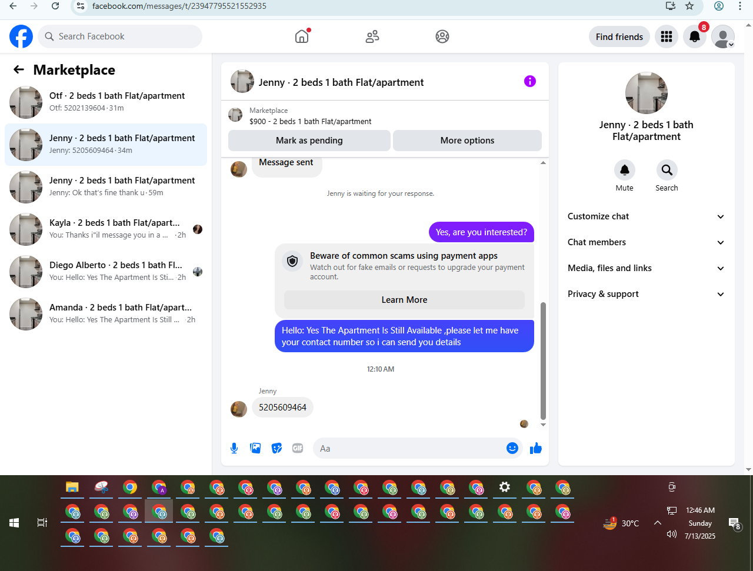Show hidden system tray icons chevron
Image resolution: width=753 pixels, height=571 pixels.
(x=658, y=523)
